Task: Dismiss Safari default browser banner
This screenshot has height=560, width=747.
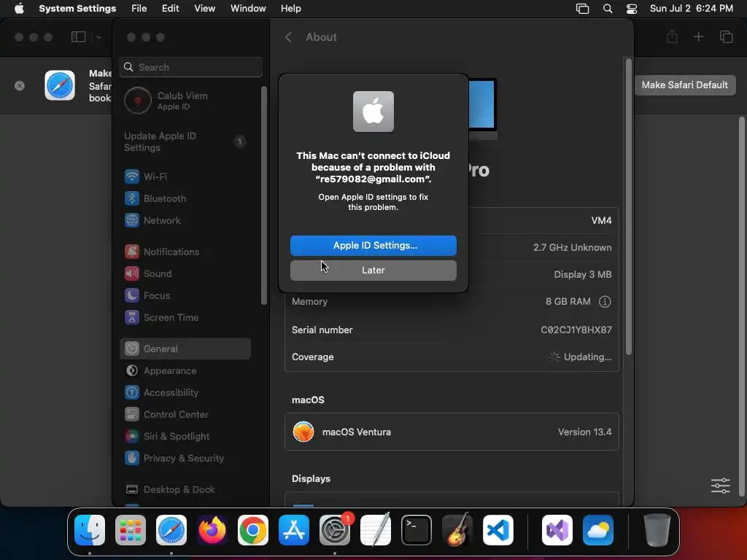Action: (20, 86)
